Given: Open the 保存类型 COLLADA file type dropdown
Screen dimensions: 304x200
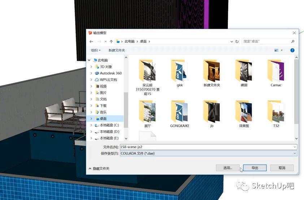Looking at the screenshot, I should tap(208, 153).
